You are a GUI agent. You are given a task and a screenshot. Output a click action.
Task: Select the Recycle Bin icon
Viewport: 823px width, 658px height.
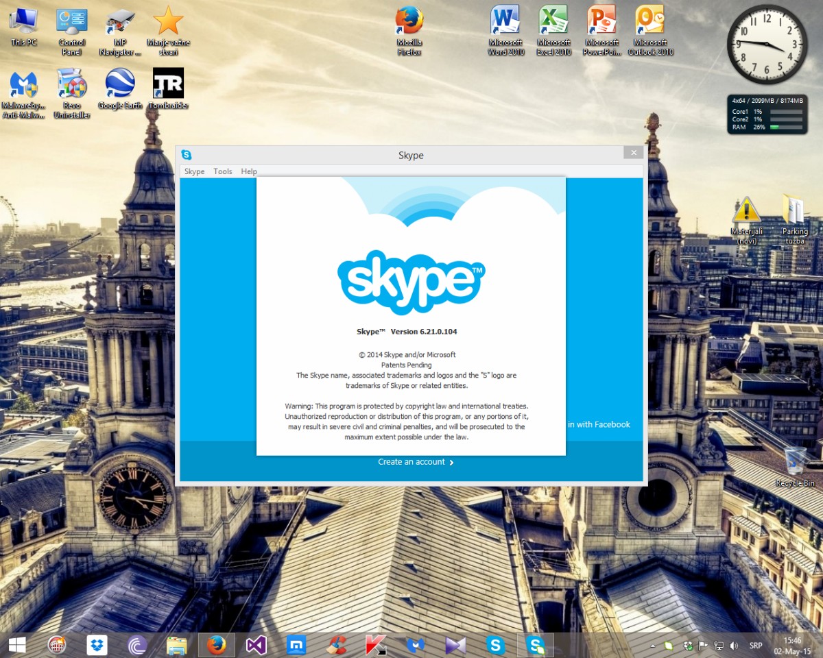coord(795,466)
